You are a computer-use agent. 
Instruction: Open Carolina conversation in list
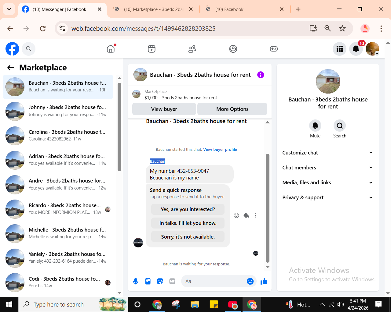pyautogui.click(x=58, y=136)
